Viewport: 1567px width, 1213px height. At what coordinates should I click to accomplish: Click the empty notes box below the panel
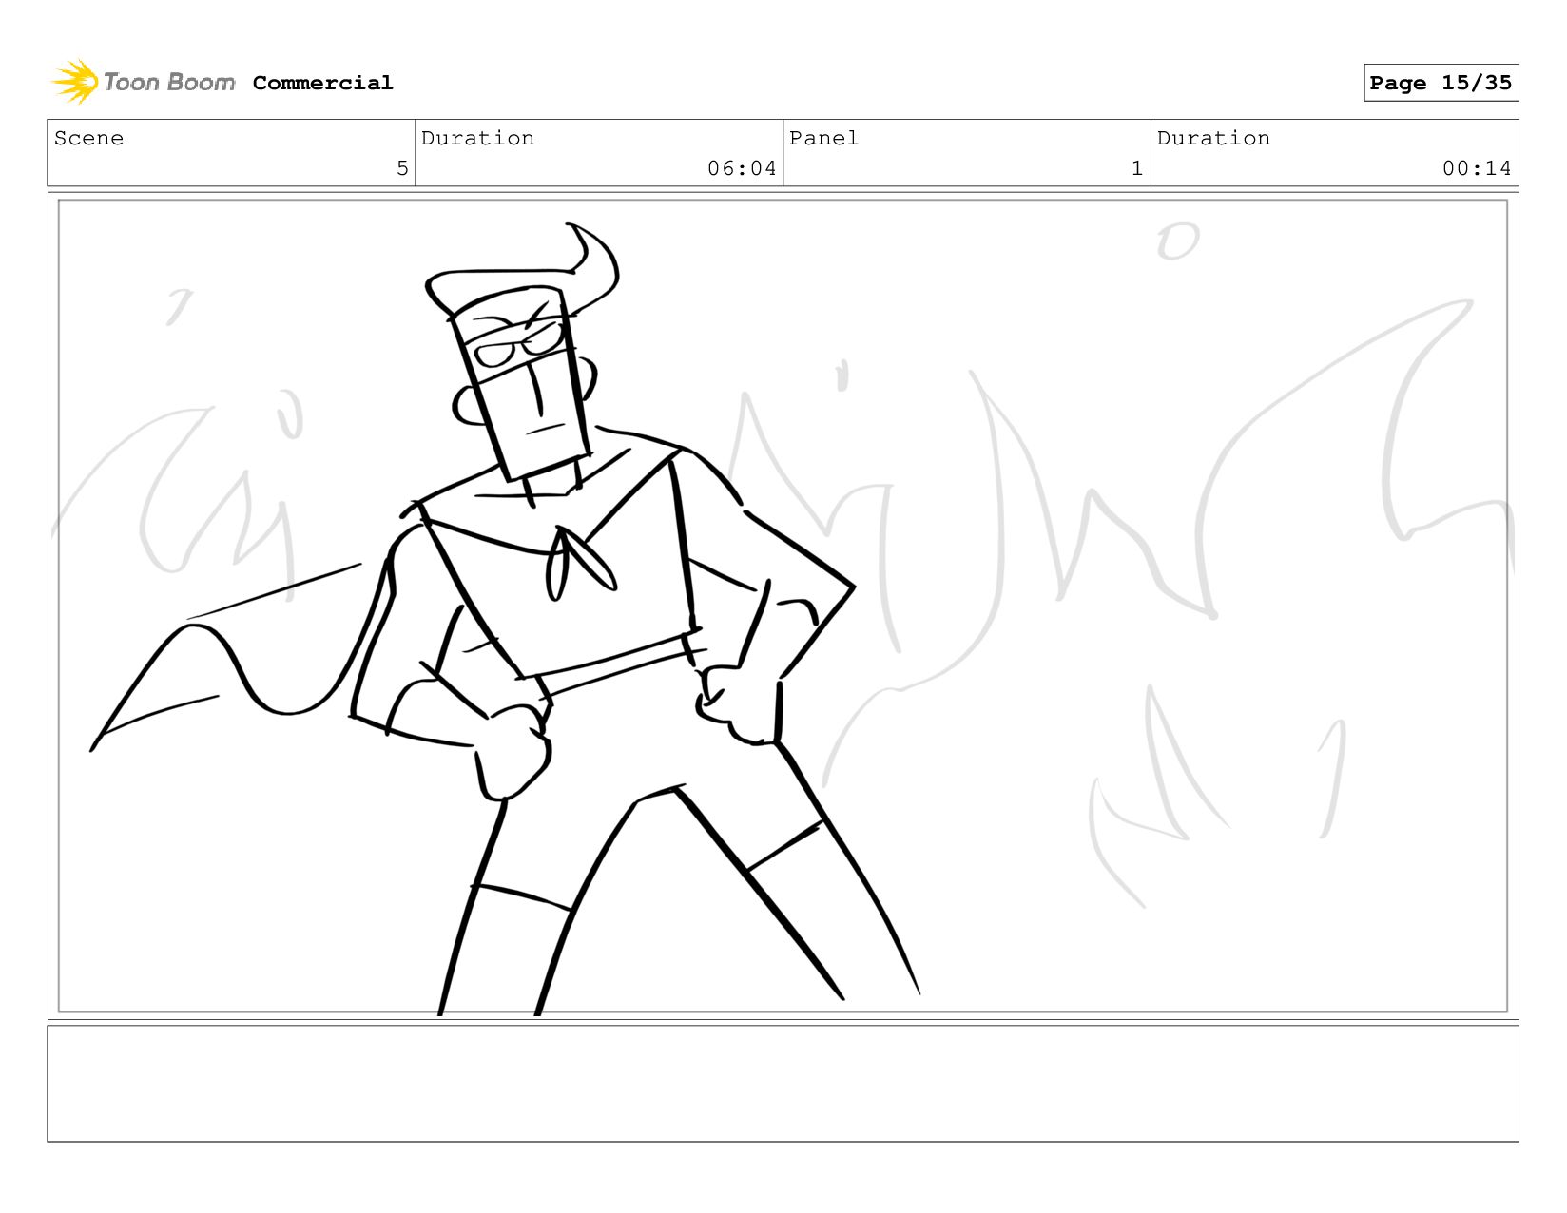[783, 1083]
